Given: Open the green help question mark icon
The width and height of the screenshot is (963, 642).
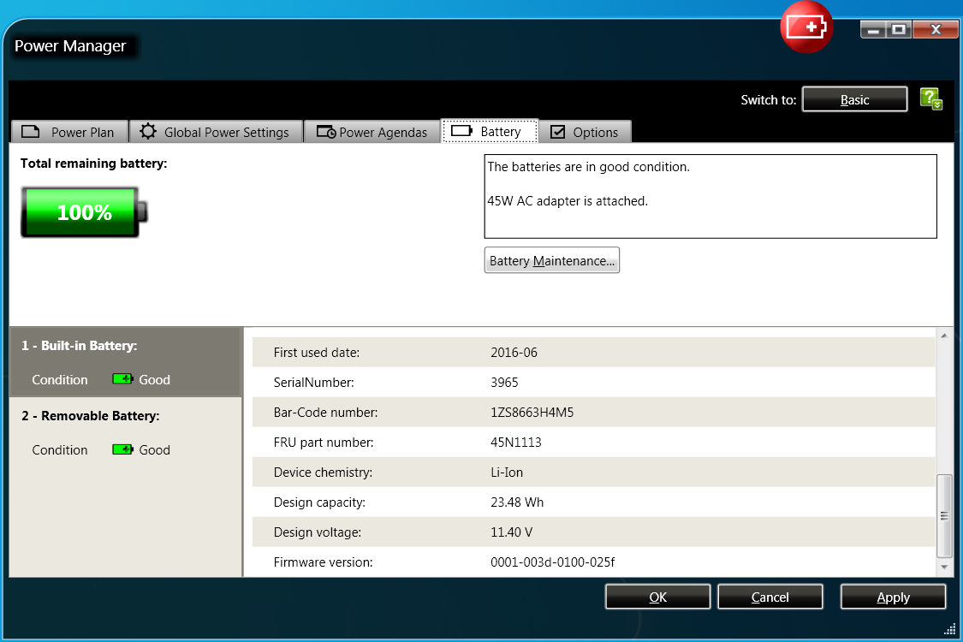Looking at the screenshot, I should (931, 99).
